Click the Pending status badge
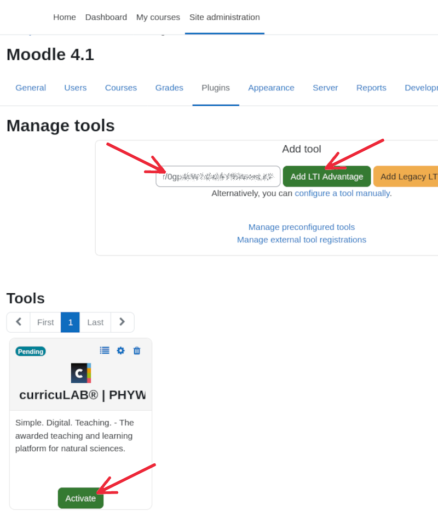Viewport: 438px width, 511px height. (x=31, y=351)
